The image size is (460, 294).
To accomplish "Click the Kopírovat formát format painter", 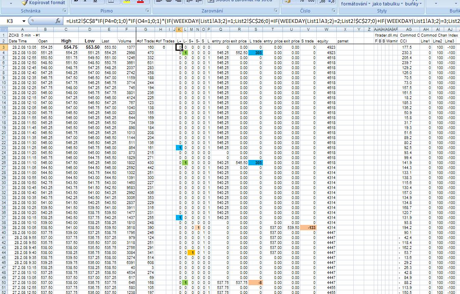I will tap(43, 2).
